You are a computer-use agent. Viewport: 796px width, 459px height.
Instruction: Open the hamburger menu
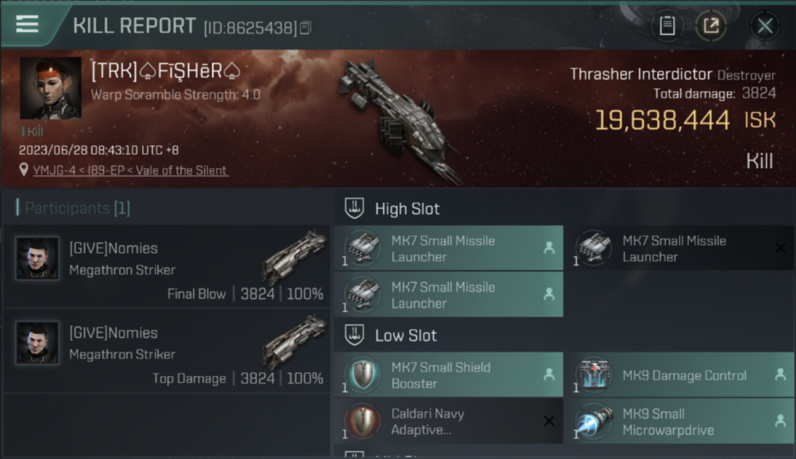(27, 24)
